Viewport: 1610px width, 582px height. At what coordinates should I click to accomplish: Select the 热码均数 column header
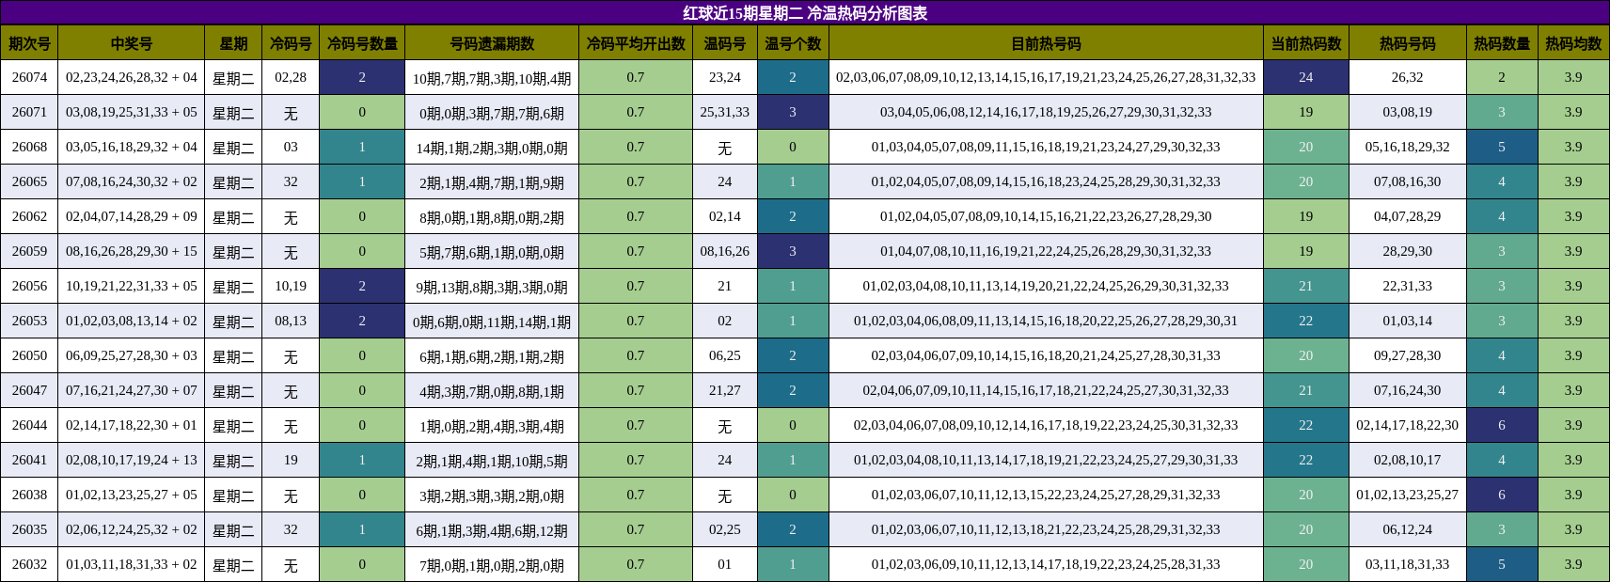1573,43
